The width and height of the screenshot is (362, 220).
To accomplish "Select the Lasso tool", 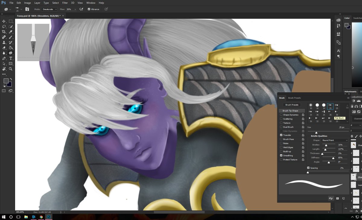I will 4,27.
